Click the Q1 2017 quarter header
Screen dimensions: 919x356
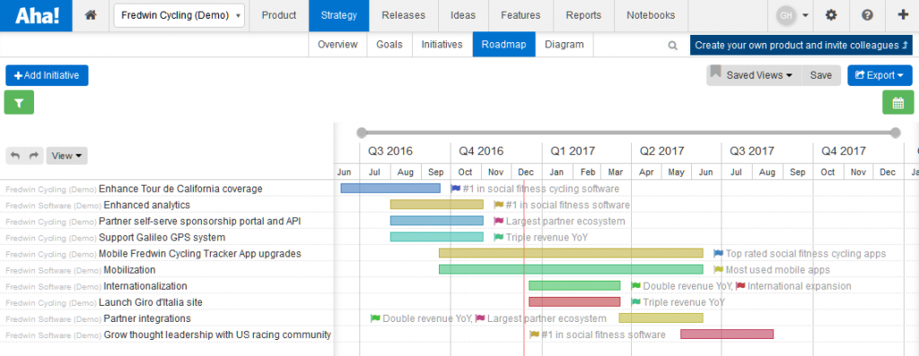pyautogui.click(x=573, y=151)
